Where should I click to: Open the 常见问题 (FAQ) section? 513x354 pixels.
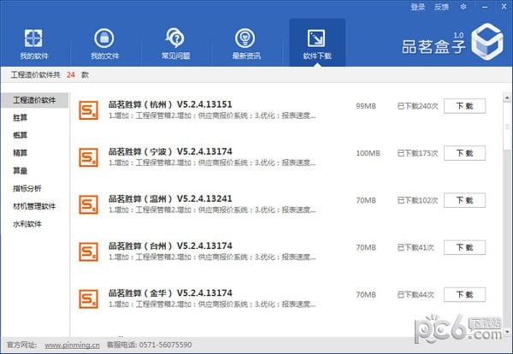(174, 44)
